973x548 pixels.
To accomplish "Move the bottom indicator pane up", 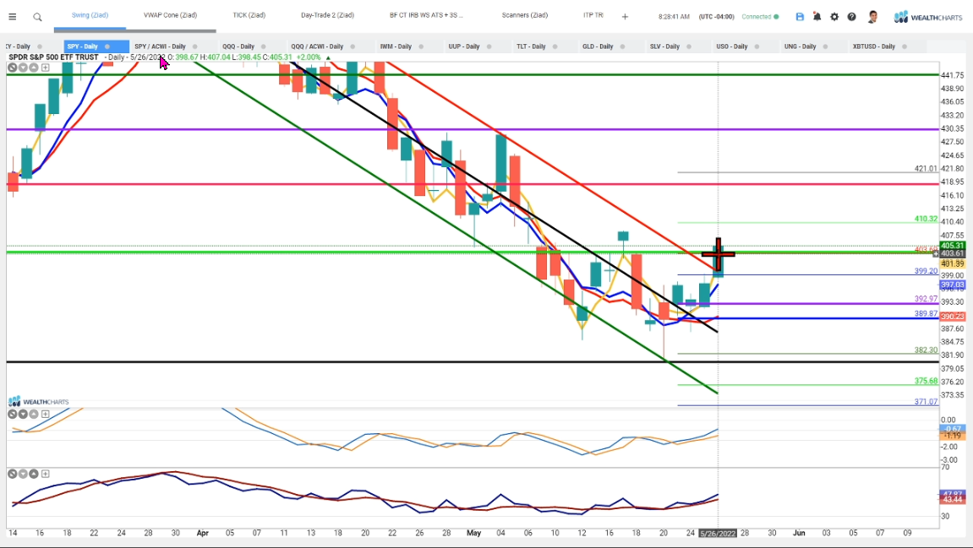I will click(34, 474).
